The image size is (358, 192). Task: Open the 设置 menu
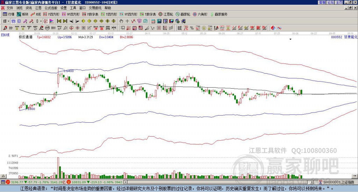click(x=64, y=8)
